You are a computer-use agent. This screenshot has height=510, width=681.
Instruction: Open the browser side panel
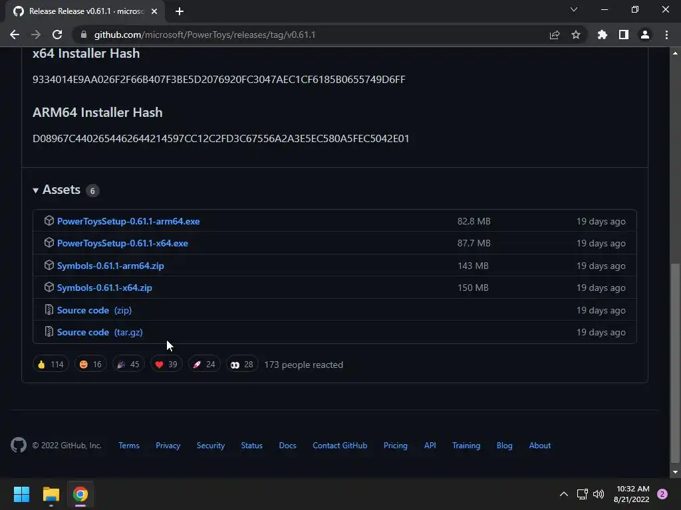[x=624, y=35]
